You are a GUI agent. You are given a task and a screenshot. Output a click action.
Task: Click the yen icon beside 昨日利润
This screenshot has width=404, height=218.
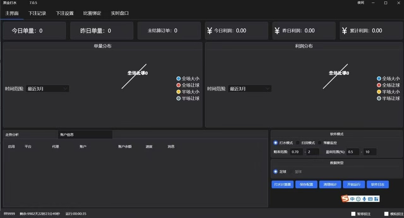[x=277, y=31]
